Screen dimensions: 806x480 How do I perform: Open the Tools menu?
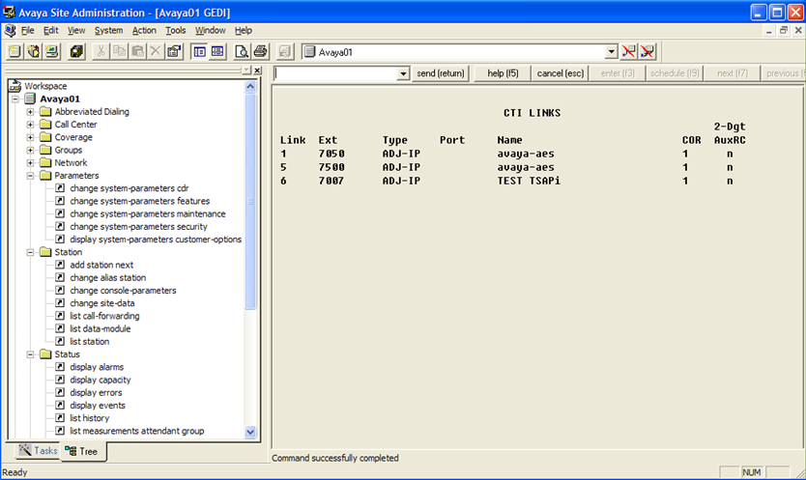tap(175, 30)
